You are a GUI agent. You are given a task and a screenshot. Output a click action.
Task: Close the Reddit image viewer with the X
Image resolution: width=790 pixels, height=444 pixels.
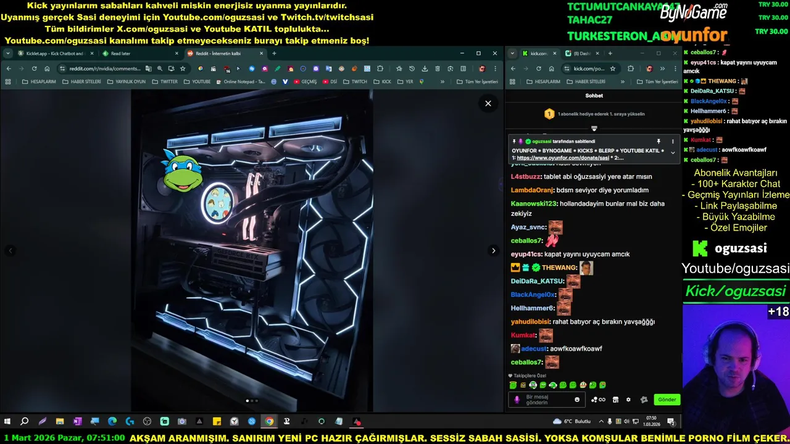click(x=488, y=104)
